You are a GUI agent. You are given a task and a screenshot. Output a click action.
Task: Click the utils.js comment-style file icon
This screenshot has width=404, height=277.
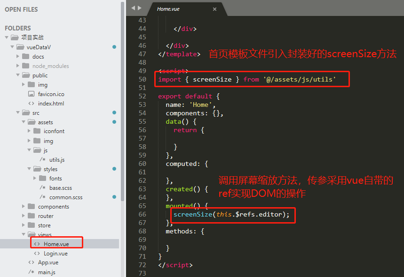[x=42, y=159]
